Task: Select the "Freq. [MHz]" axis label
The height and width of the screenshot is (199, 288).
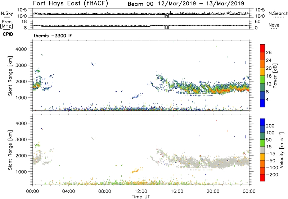Action: coord(6,24)
